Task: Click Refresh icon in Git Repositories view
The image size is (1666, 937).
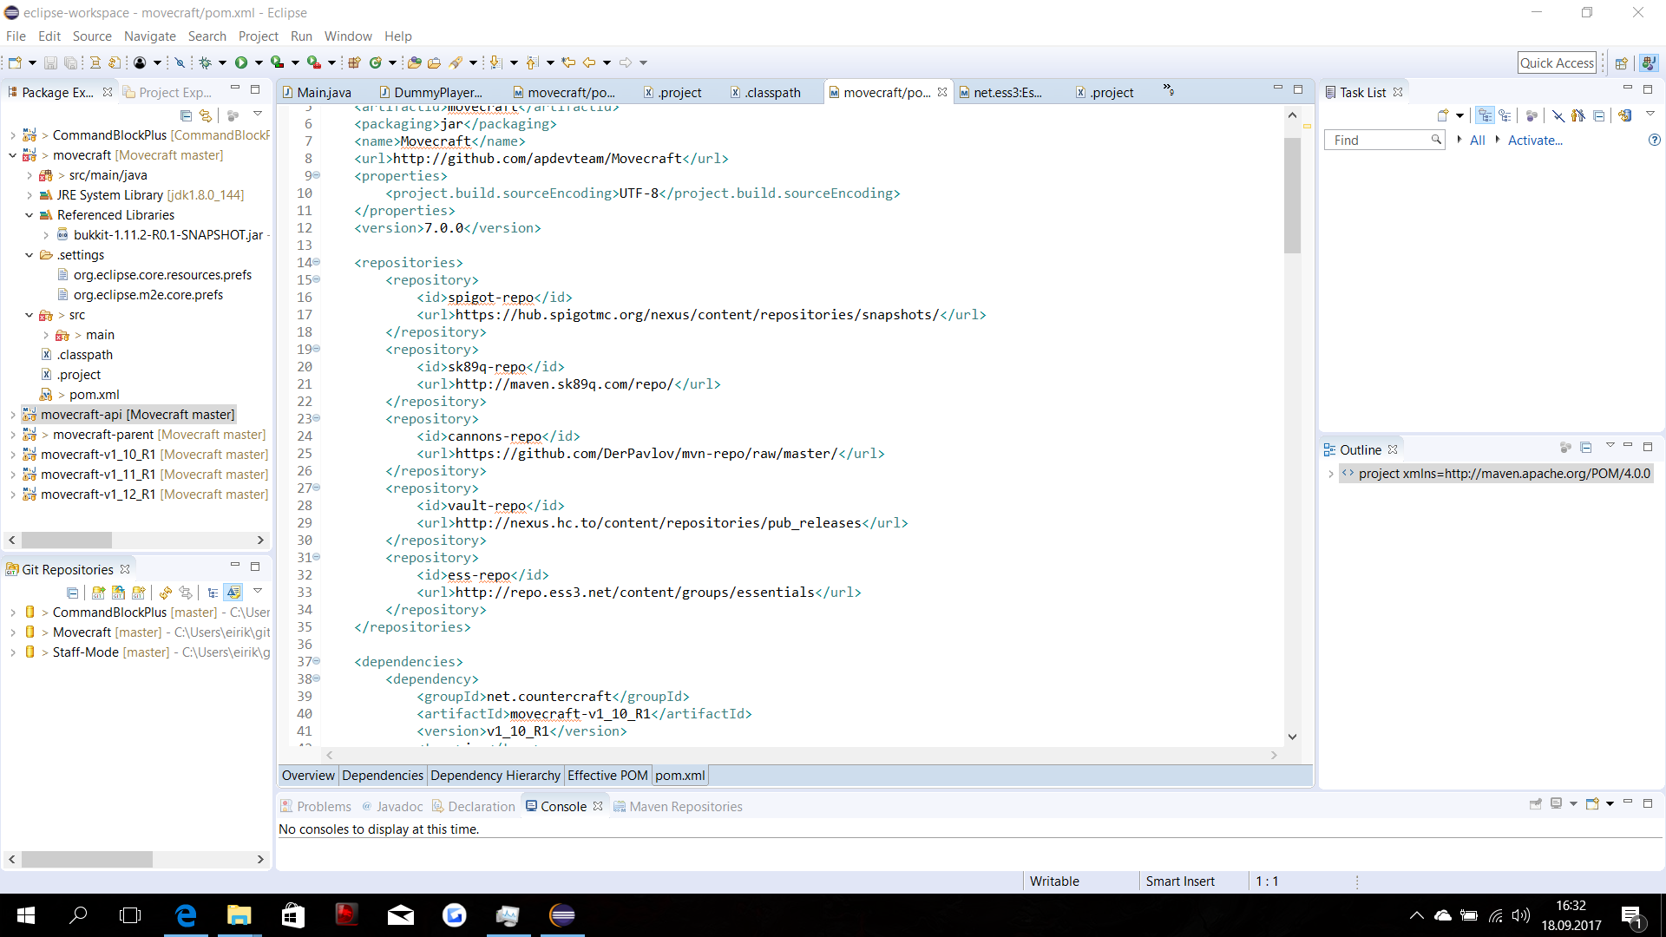Action: coord(165,593)
